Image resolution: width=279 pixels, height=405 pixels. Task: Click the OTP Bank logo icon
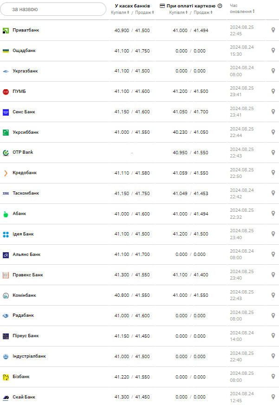tap(6, 152)
